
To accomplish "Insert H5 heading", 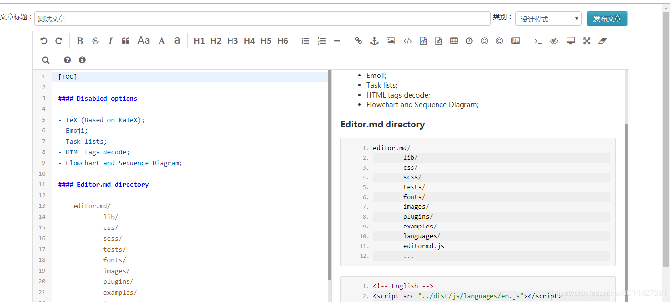I will click(266, 41).
